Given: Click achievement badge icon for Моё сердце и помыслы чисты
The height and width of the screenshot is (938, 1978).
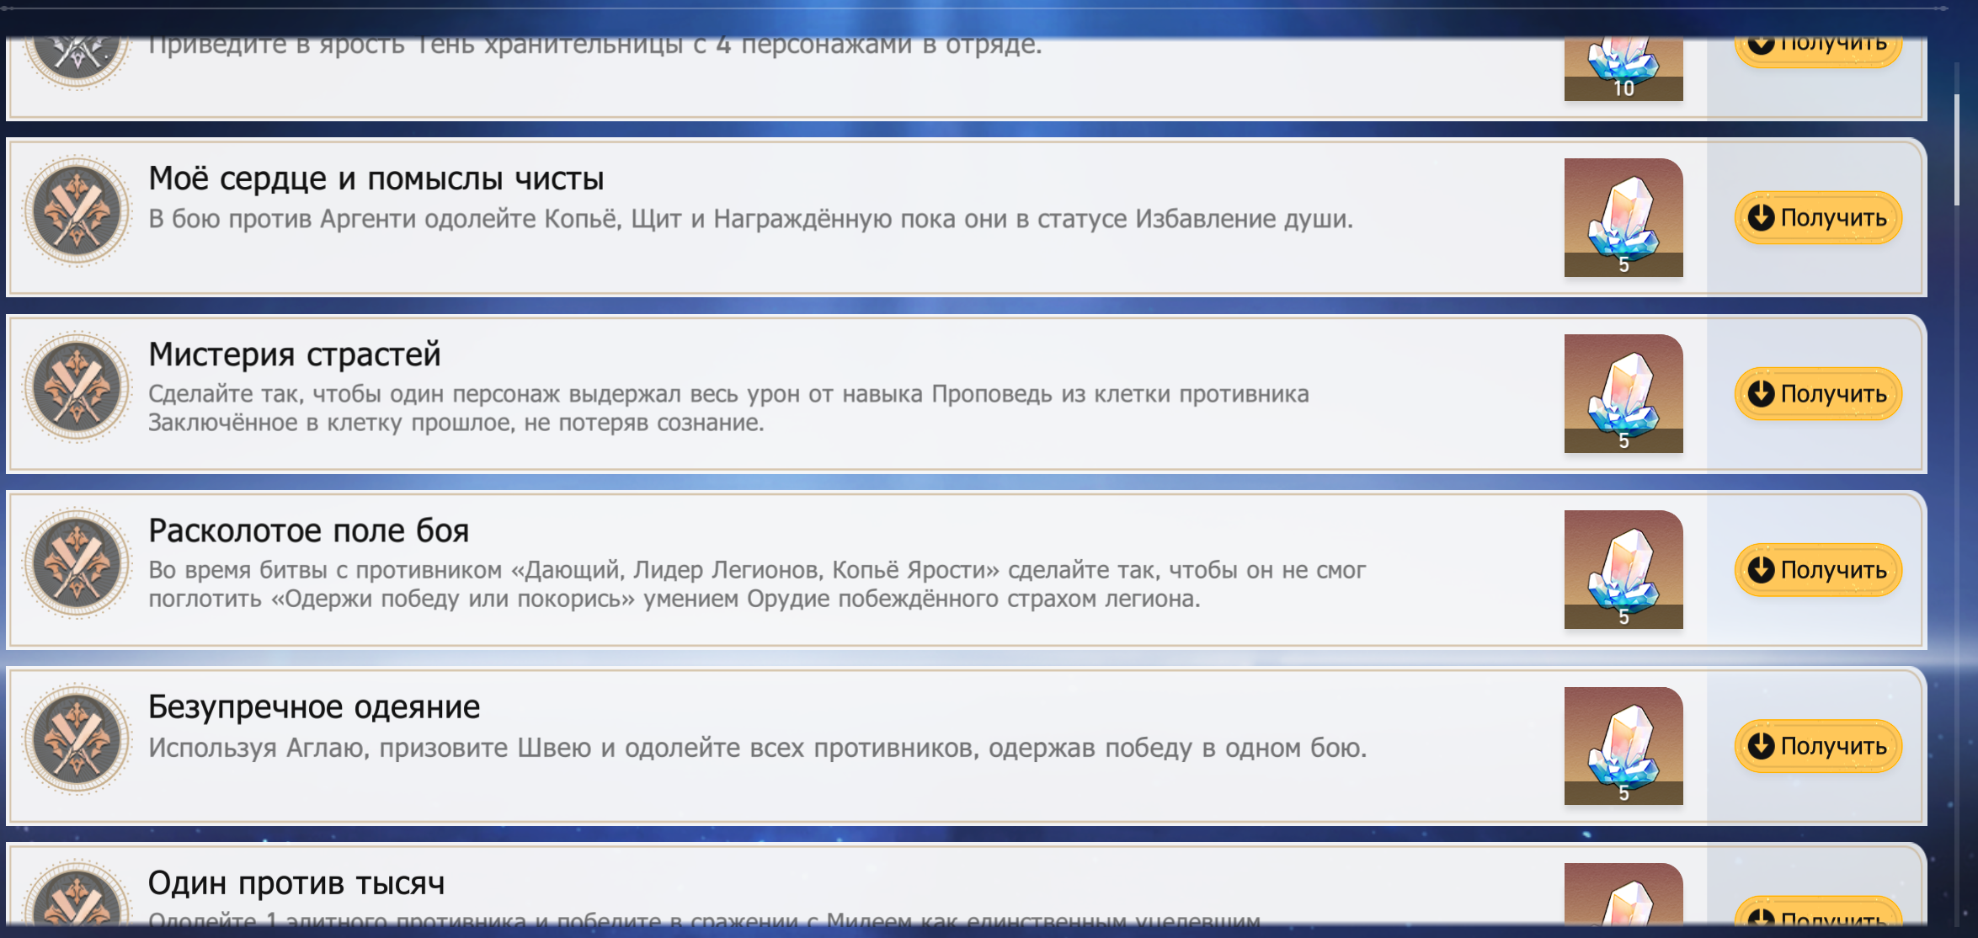Looking at the screenshot, I should tap(77, 211).
